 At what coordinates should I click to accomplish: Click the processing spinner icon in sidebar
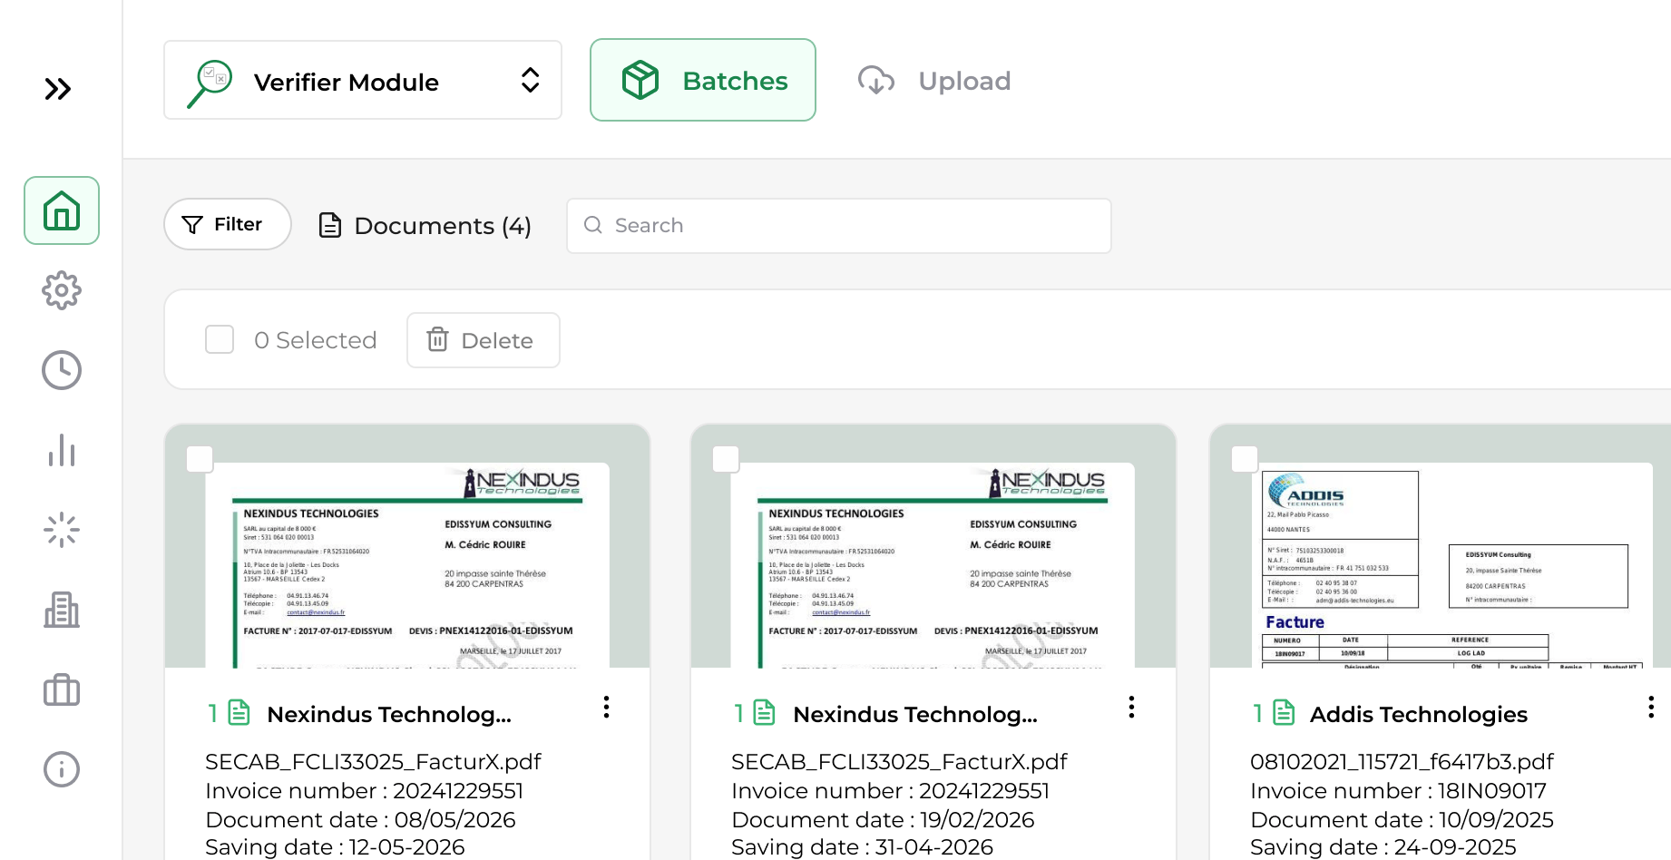click(61, 530)
